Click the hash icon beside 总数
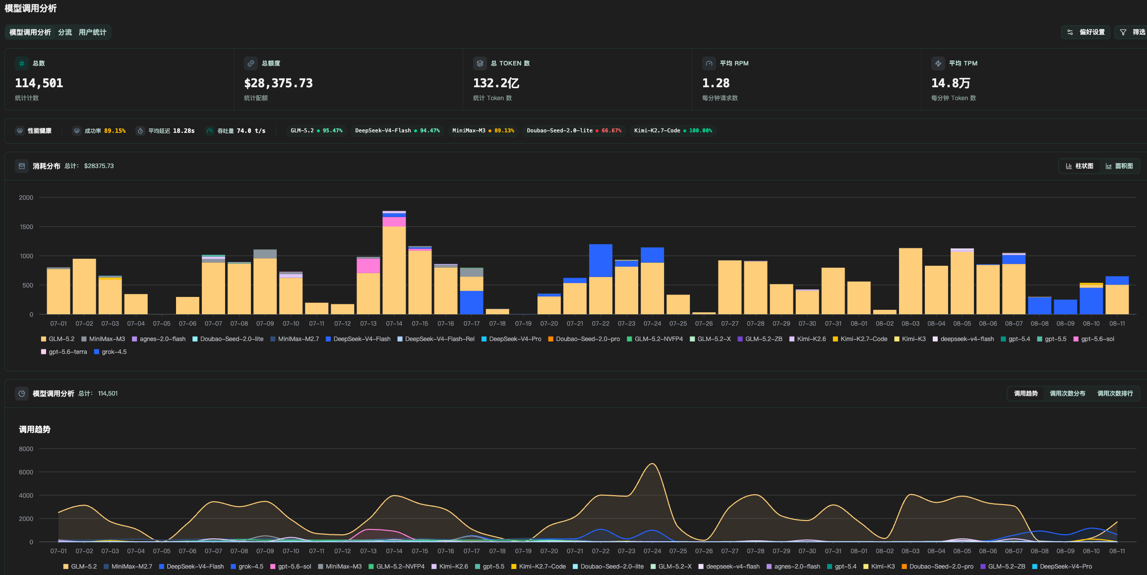The height and width of the screenshot is (575, 1147). (x=22, y=63)
